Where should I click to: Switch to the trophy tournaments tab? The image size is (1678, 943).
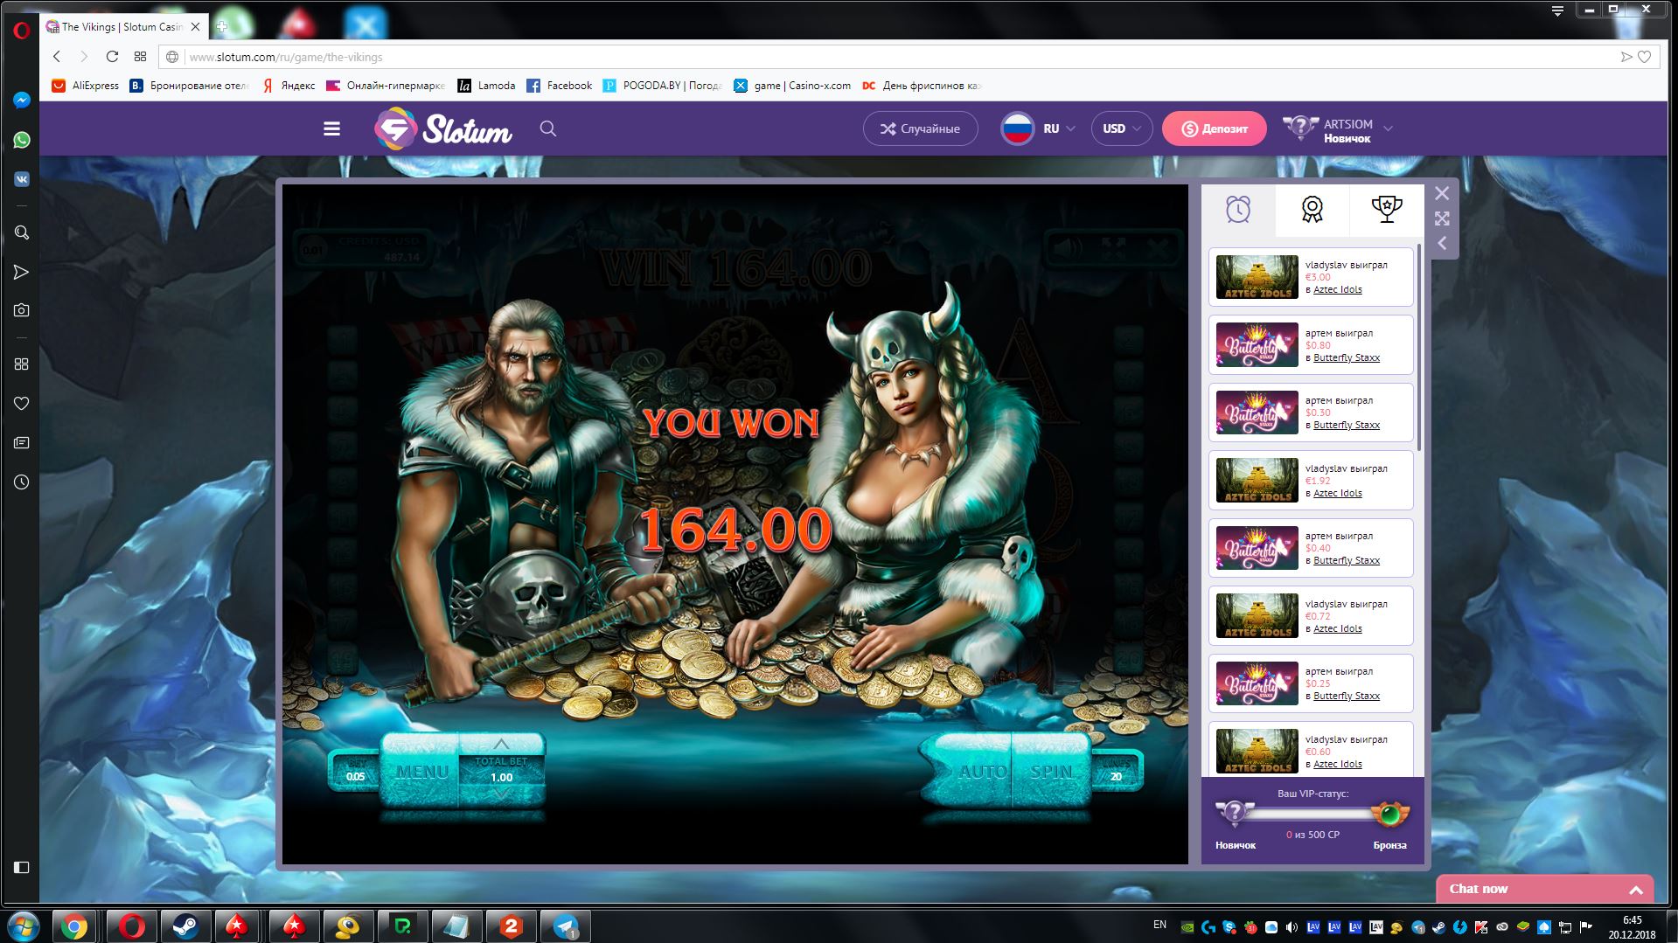click(x=1387, y=210)
